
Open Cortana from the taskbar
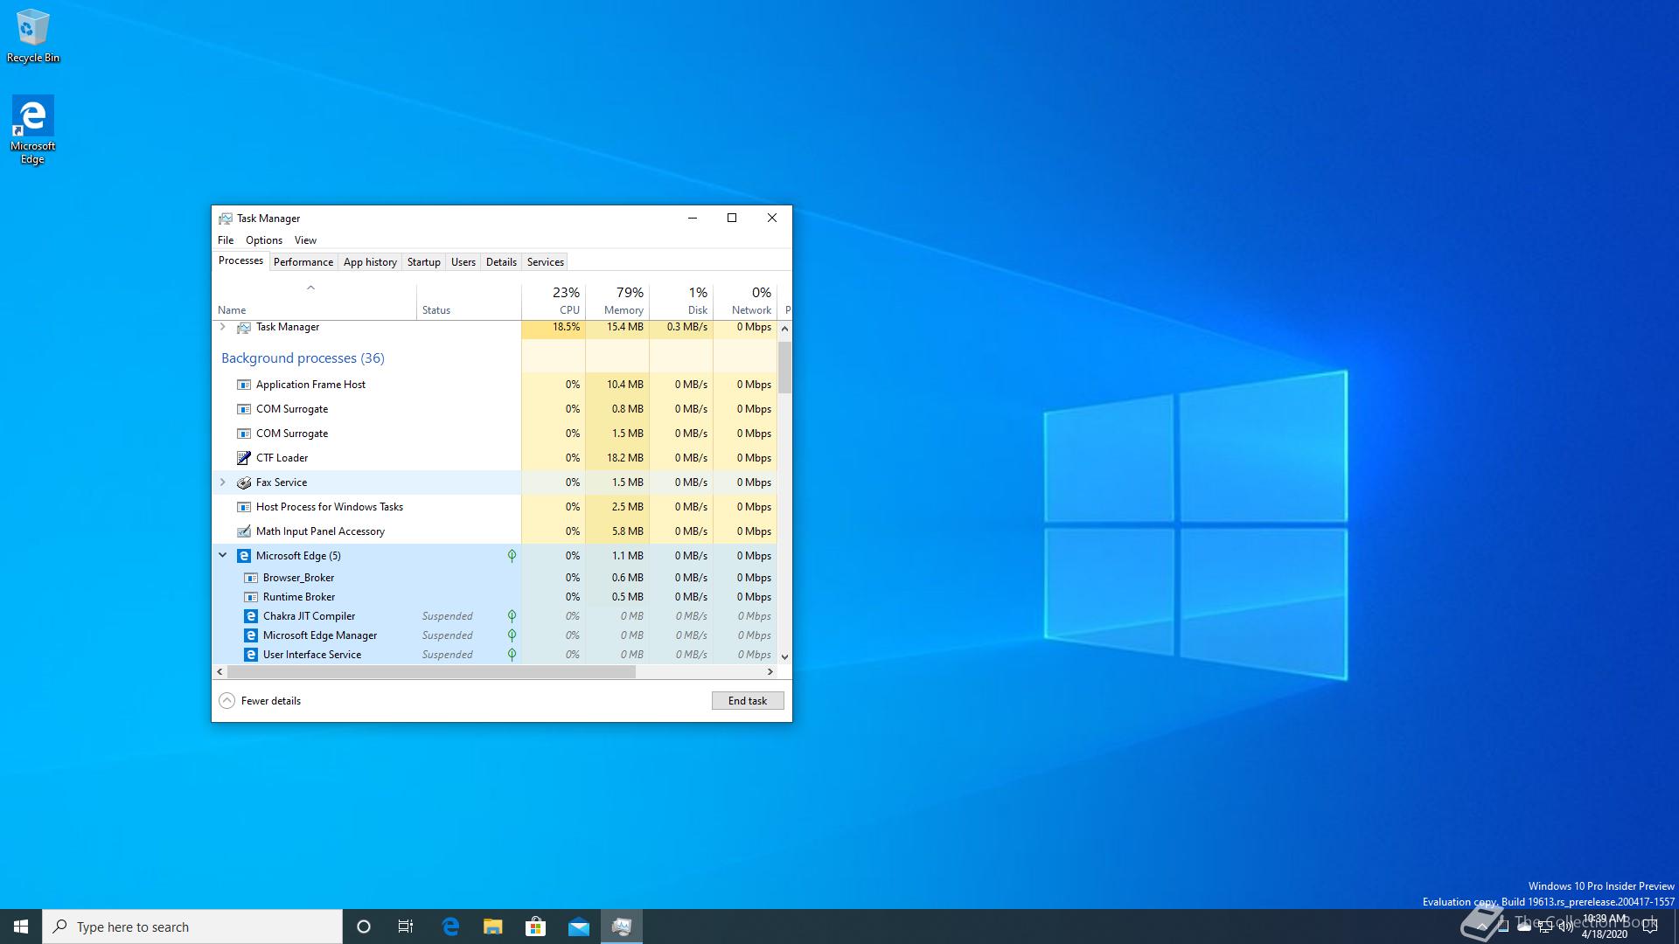pos(364,927)
